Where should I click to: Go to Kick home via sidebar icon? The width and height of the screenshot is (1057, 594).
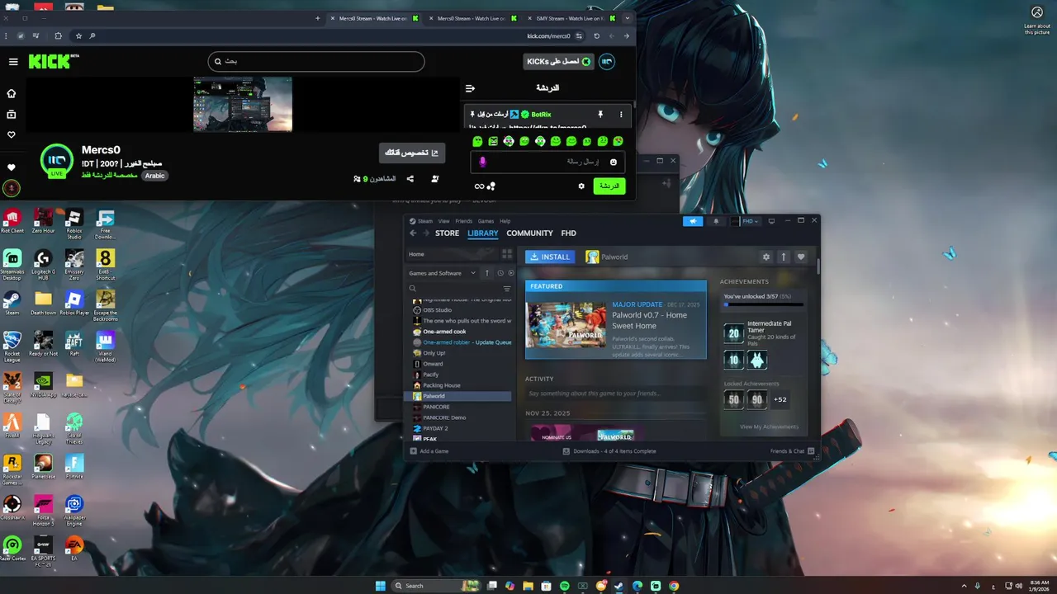[12, 93]
